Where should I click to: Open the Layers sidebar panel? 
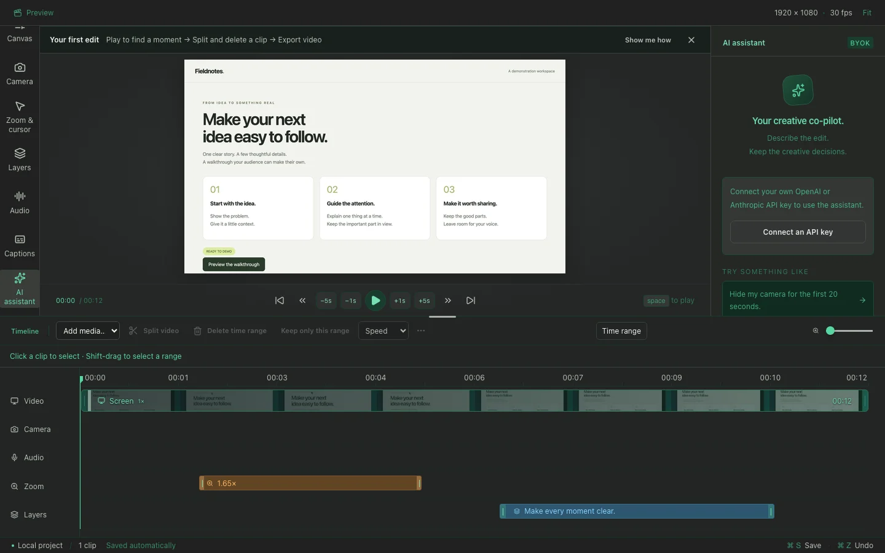(20, 160)
